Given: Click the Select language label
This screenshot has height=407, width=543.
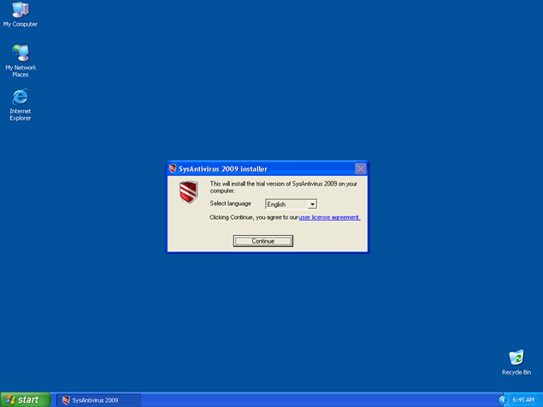Looking at the screenshot, I should click(x=231, y=203).
